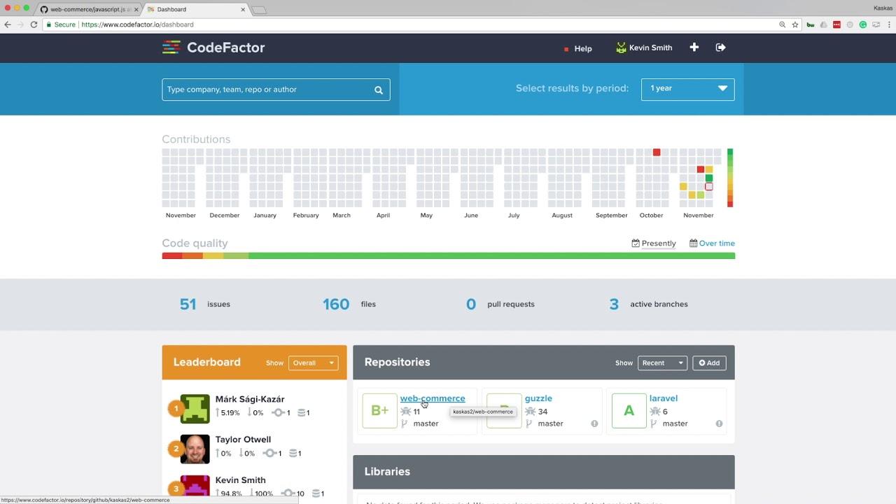Click the bug issues icon for guzzle

click(530, 412)
